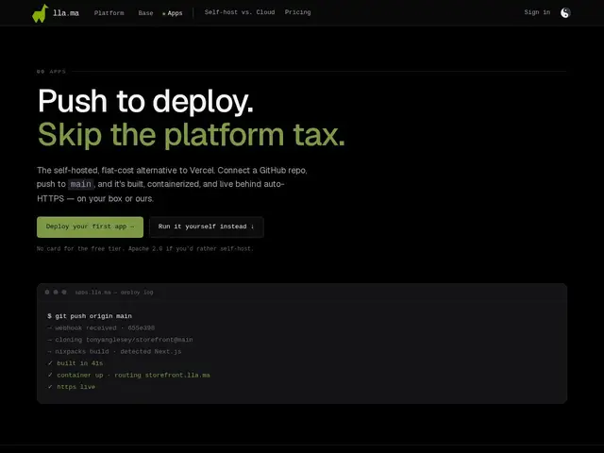The width and height of the screenshot is (604, 453).
Task: Click the 'Push to deploy.' heading
Action: click(145, 101)
